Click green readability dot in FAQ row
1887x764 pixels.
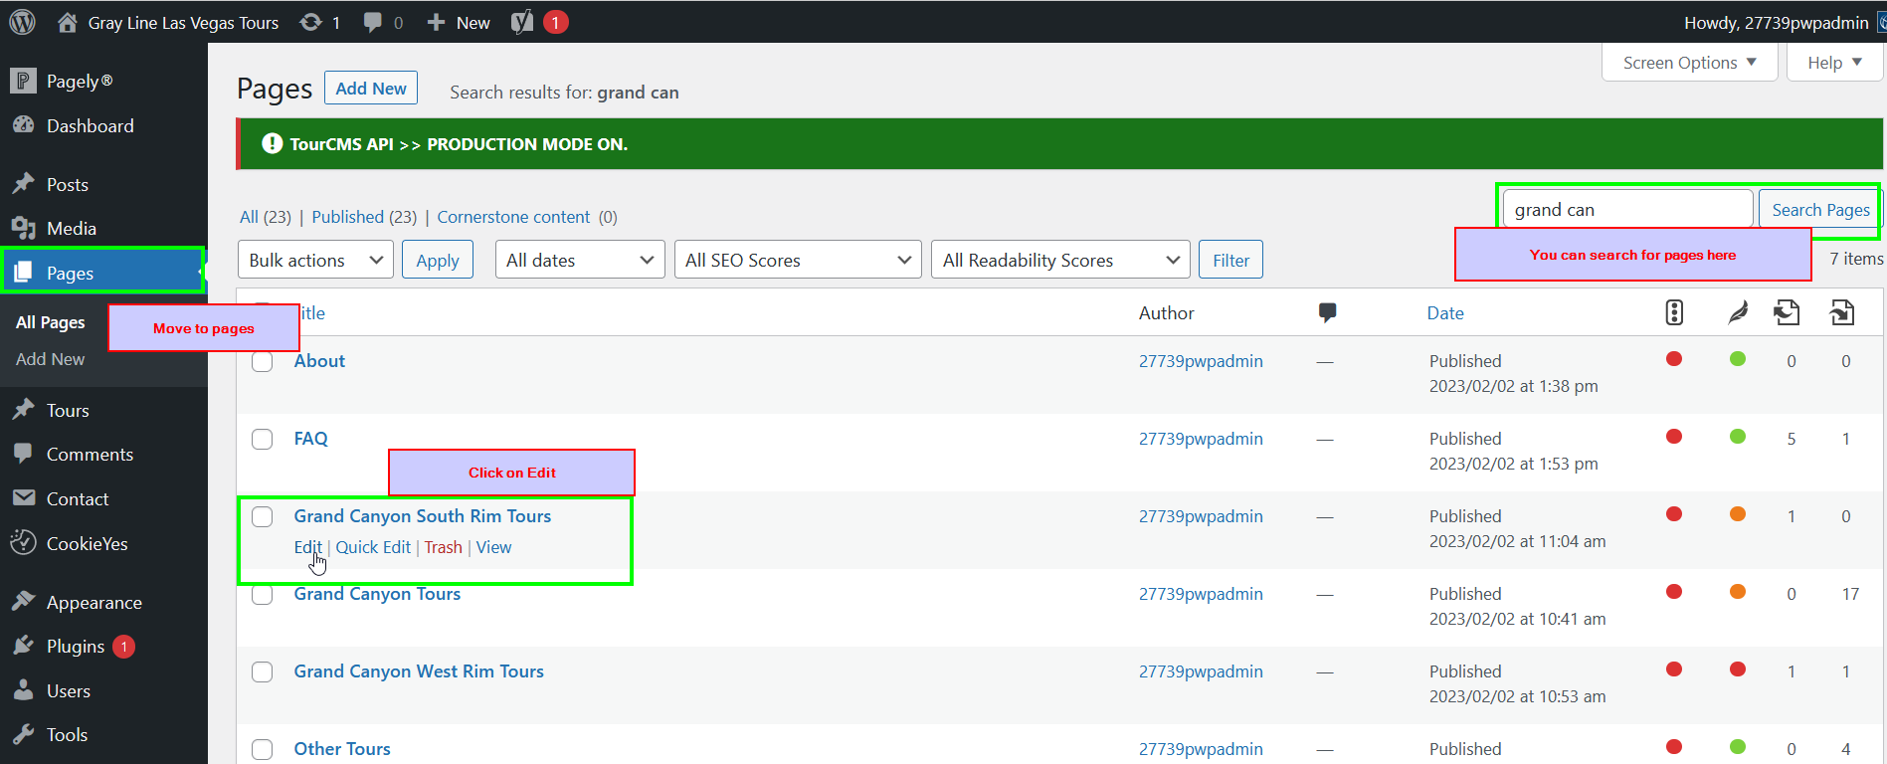pyautogui.click(x=1738, y=437)
